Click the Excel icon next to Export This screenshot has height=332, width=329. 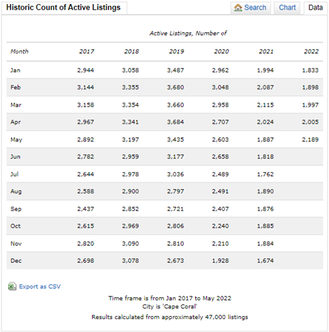[x=12, y=286]
